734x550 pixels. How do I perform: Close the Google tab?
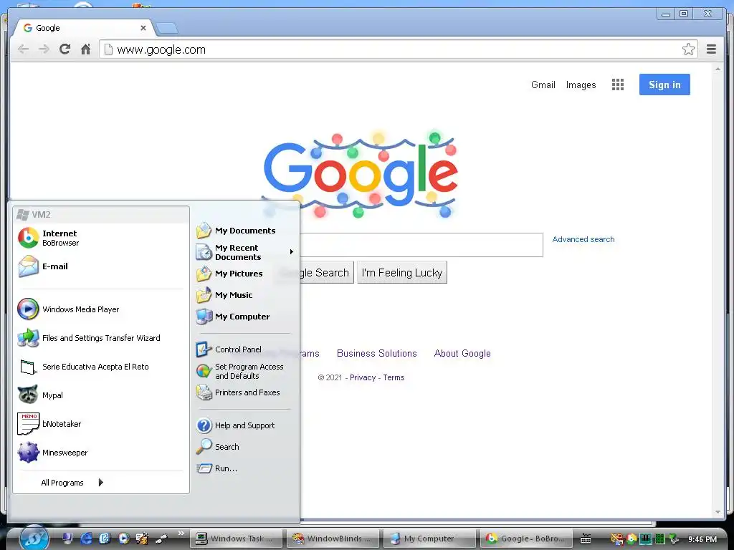pos(143,28)
